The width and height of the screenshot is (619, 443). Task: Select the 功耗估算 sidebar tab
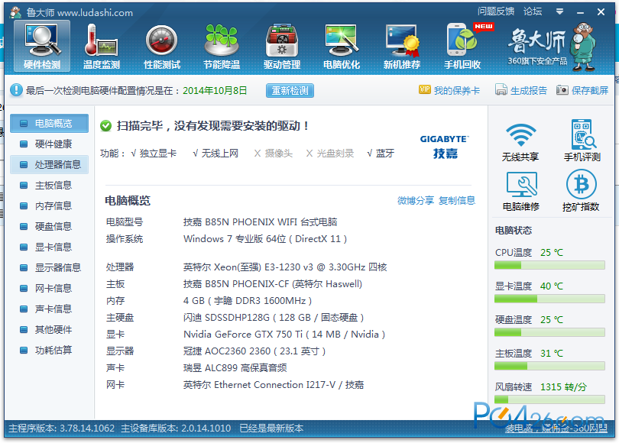click(50, 350)
